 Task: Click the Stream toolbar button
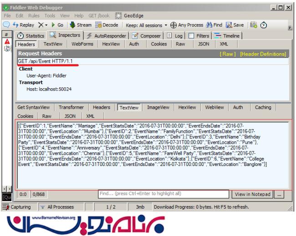point(80,25)
